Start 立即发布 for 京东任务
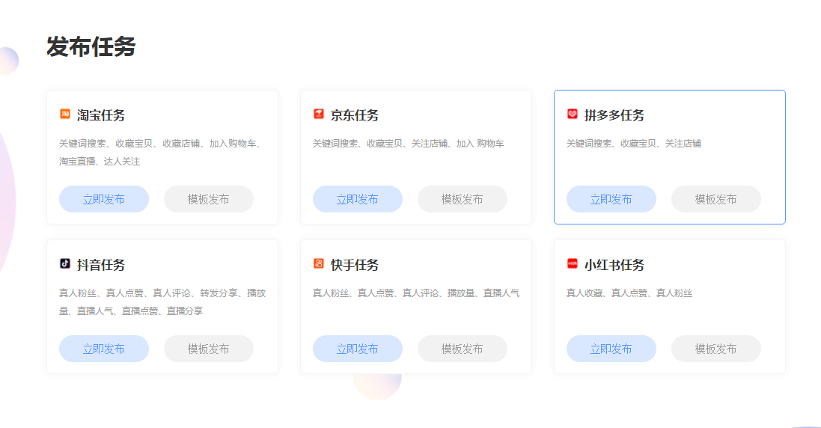Image resolution: width=821 pixels, height=428 pixels. pos(358,199)
